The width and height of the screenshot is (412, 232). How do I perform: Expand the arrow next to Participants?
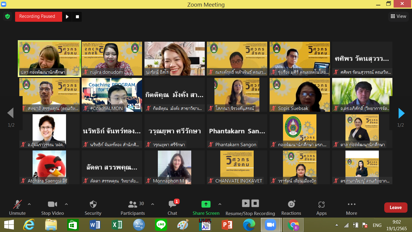point(153,204)
